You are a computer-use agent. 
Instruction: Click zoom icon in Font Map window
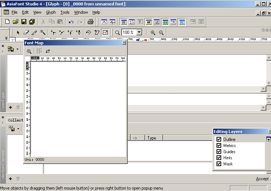click(x=29, y=51)
